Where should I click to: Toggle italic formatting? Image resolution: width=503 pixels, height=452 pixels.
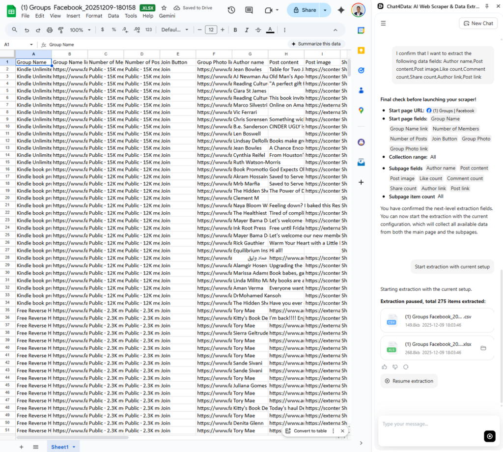(x=247, y=29)
